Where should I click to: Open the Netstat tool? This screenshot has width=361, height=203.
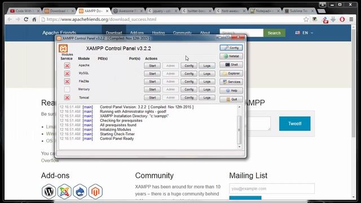point(231,56)
